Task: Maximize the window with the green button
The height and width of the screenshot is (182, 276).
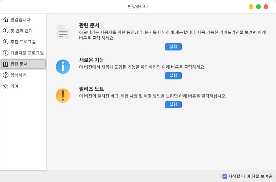Action: pos(258,7)
